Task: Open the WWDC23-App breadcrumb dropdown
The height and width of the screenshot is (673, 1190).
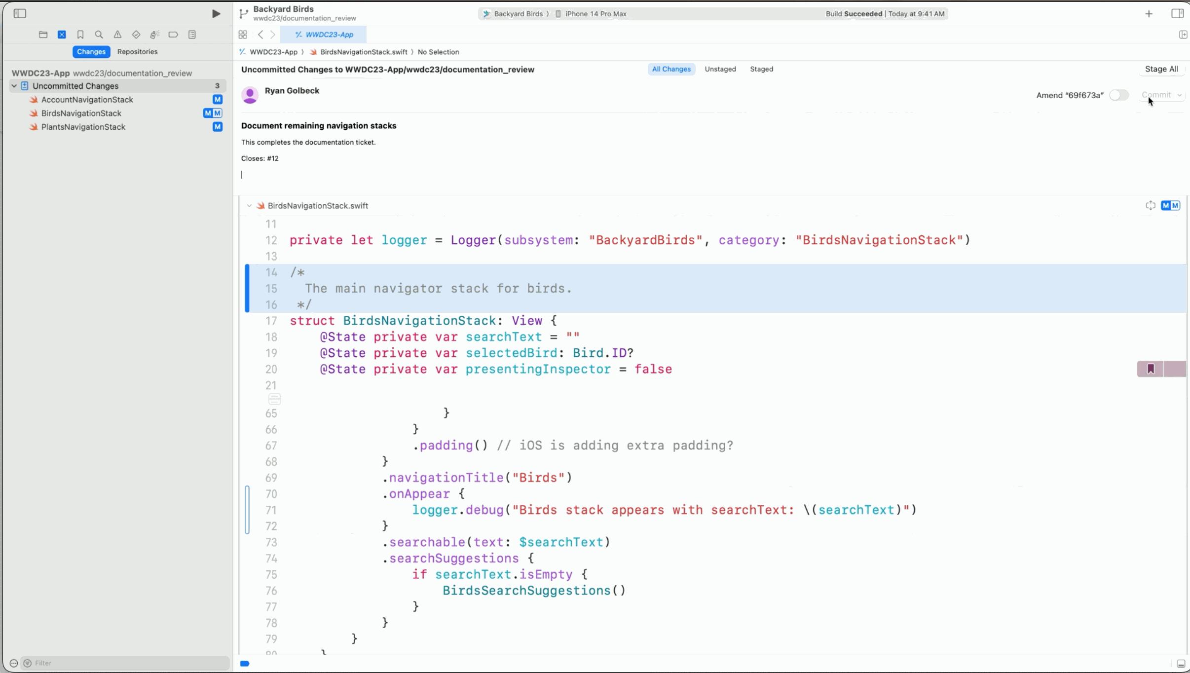Action: [274, 51]
